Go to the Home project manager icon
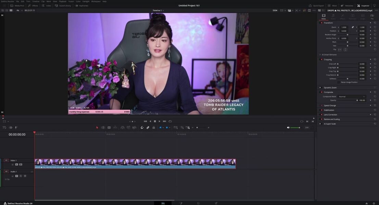379x205 pixels. [x=366, y=203]
